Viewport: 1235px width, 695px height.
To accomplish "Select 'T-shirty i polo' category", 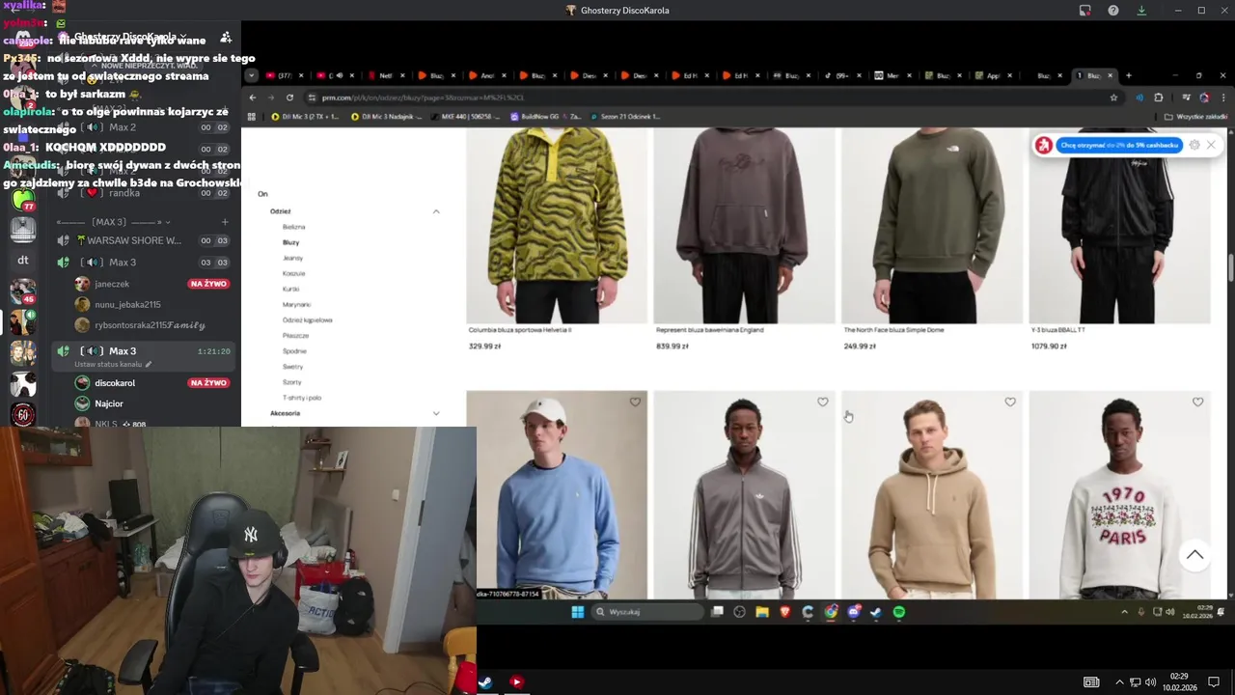I will (x=302, y=398).
